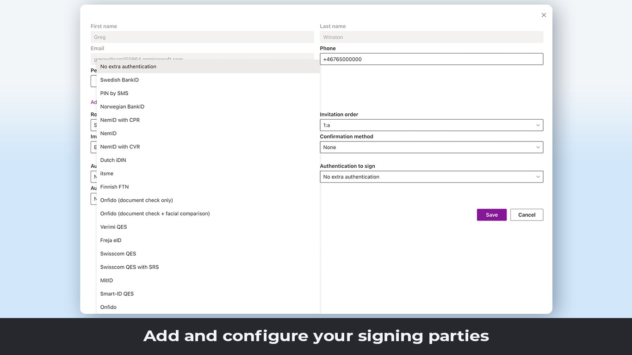Open the Confirmation method dropdown
Image resolution: width=632 pixels, height=355 pixels.
[x=431, y=147]
